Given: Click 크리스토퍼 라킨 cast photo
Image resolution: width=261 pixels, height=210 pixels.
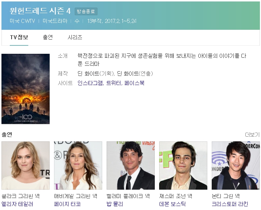Looking at the screenshot, I should [x=236, y=165].
